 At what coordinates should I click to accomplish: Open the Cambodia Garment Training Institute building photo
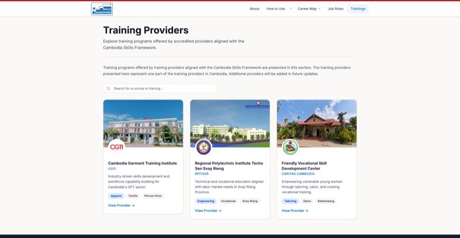pos(143,123)
